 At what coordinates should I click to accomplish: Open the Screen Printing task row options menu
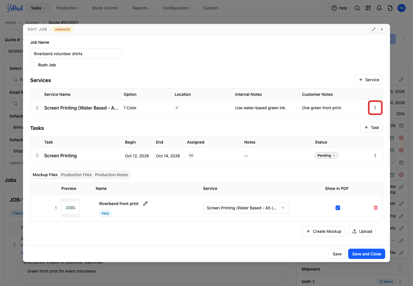[x=375, y=156]
